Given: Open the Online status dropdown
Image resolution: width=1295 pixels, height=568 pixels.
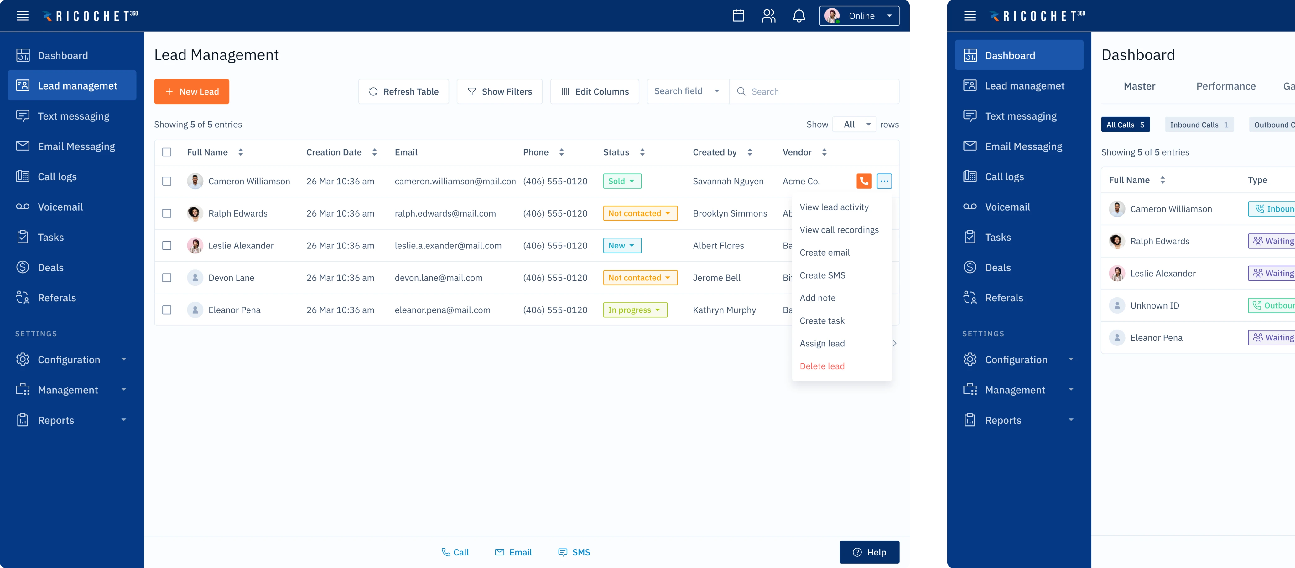Looking at the screenshot, I should tap(859, 16).
